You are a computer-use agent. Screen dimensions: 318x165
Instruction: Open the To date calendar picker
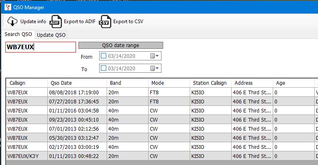click(154, 68)
